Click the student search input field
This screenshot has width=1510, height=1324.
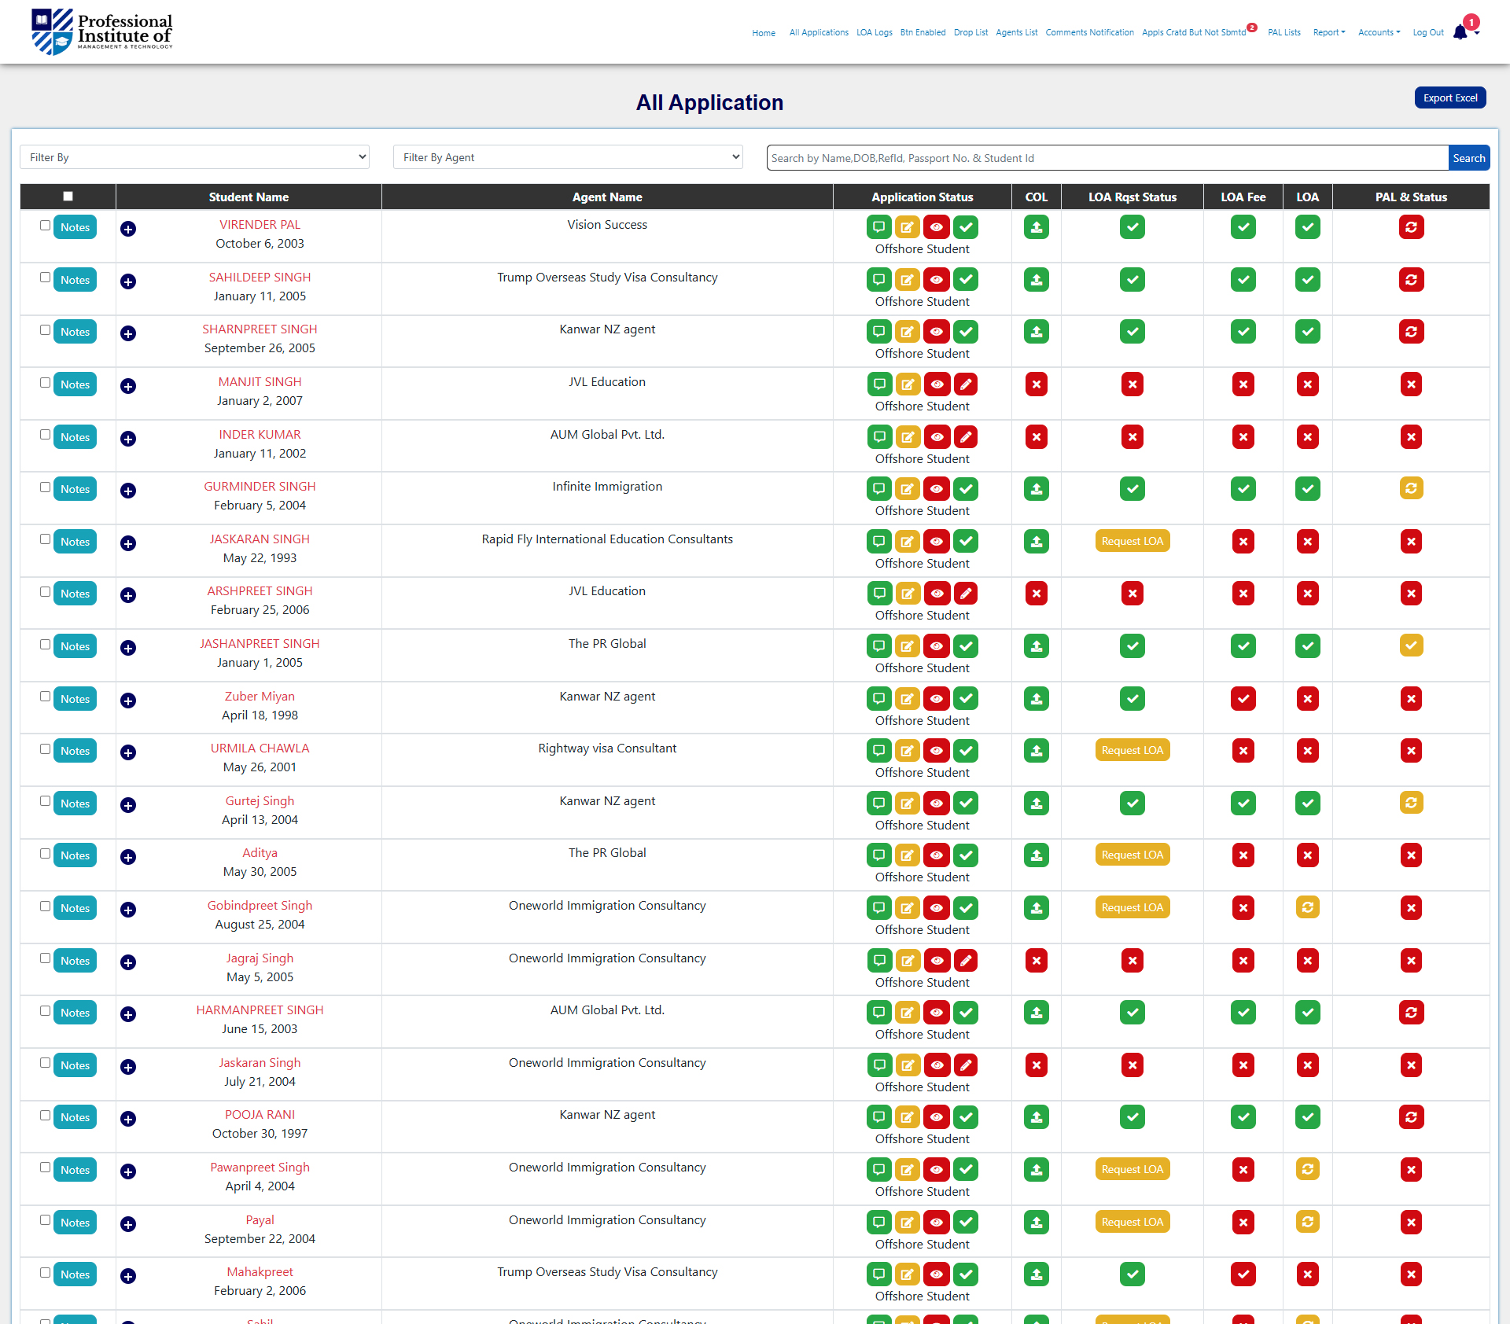pos(1107,158)
